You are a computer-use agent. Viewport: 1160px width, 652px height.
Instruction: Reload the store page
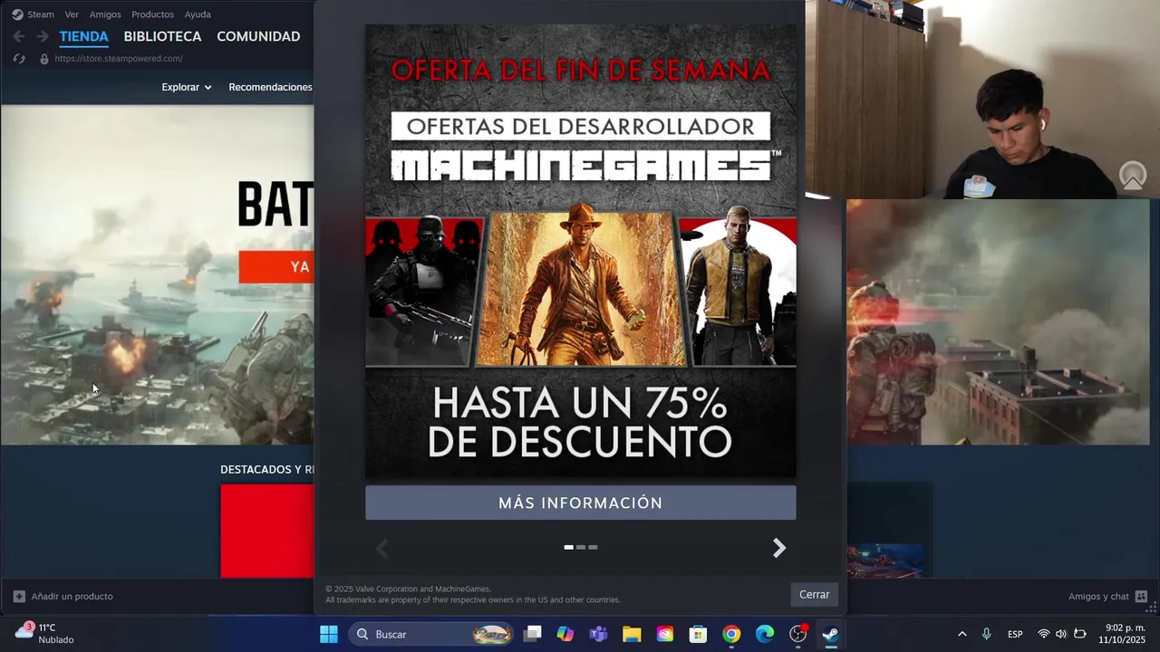19,59
